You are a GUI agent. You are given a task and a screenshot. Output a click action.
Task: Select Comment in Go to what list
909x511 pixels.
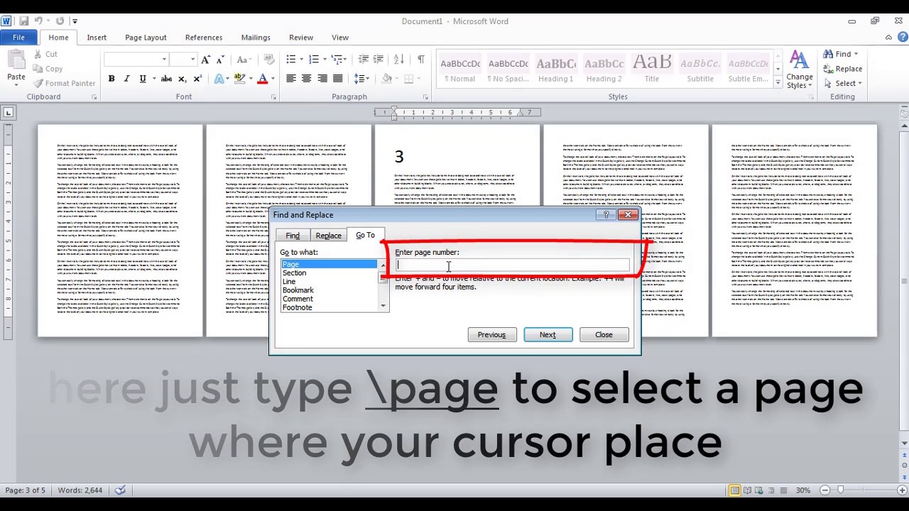point(329,299)
